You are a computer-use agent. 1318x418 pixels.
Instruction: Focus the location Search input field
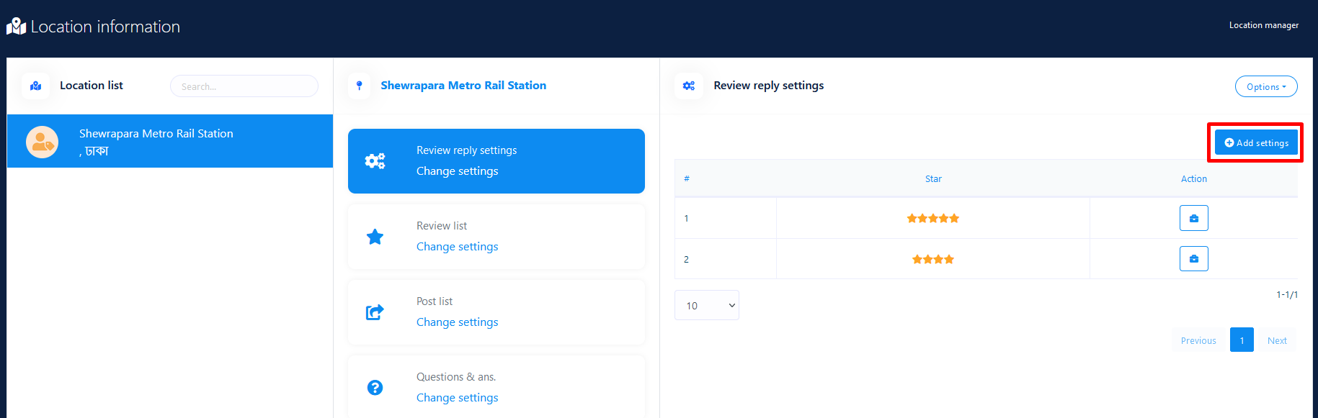[x=244, y=86]
